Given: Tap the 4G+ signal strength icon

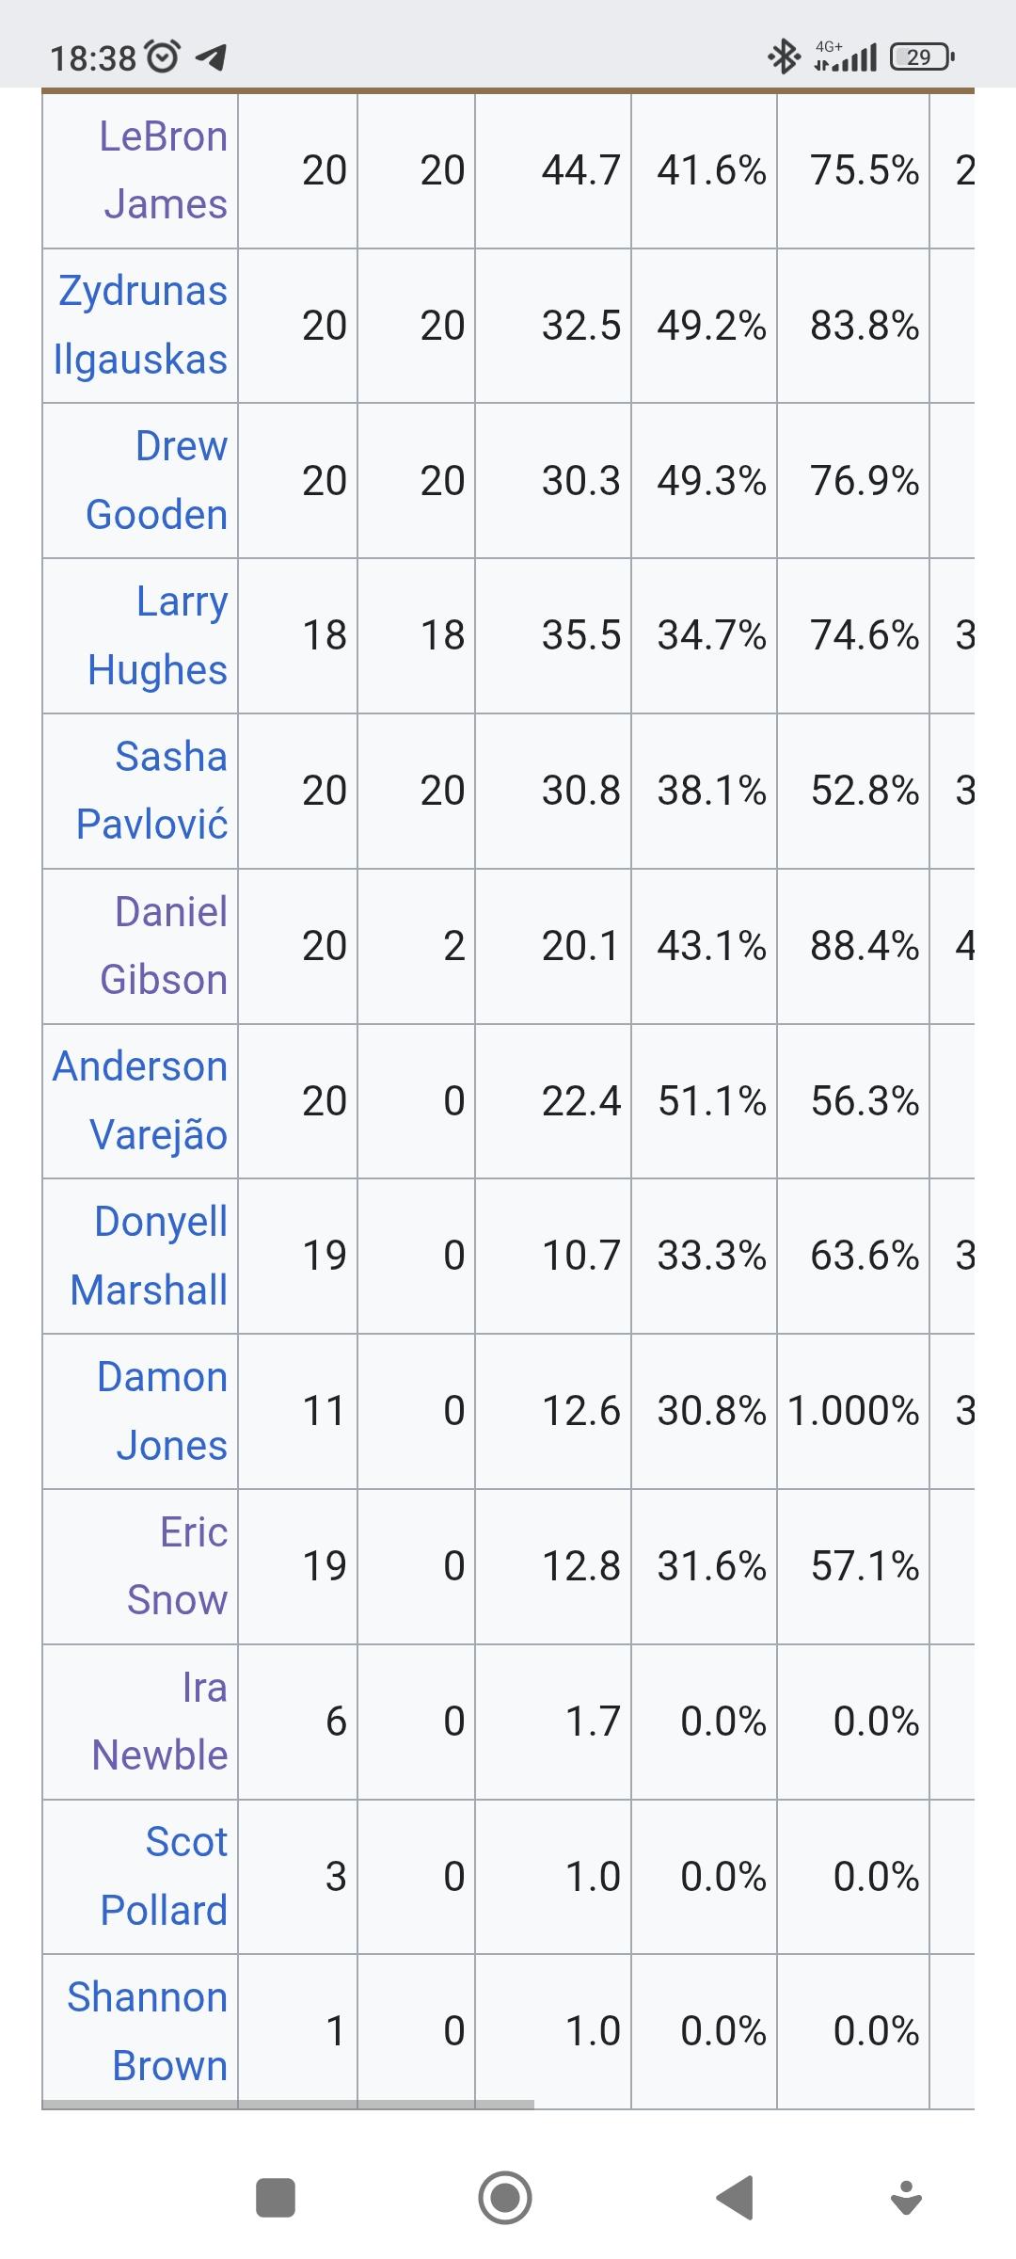Looking at the screenshot, I should [845, 56].
